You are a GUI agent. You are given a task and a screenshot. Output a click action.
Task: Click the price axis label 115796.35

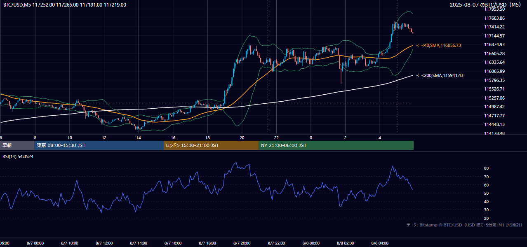click(494, 80)
